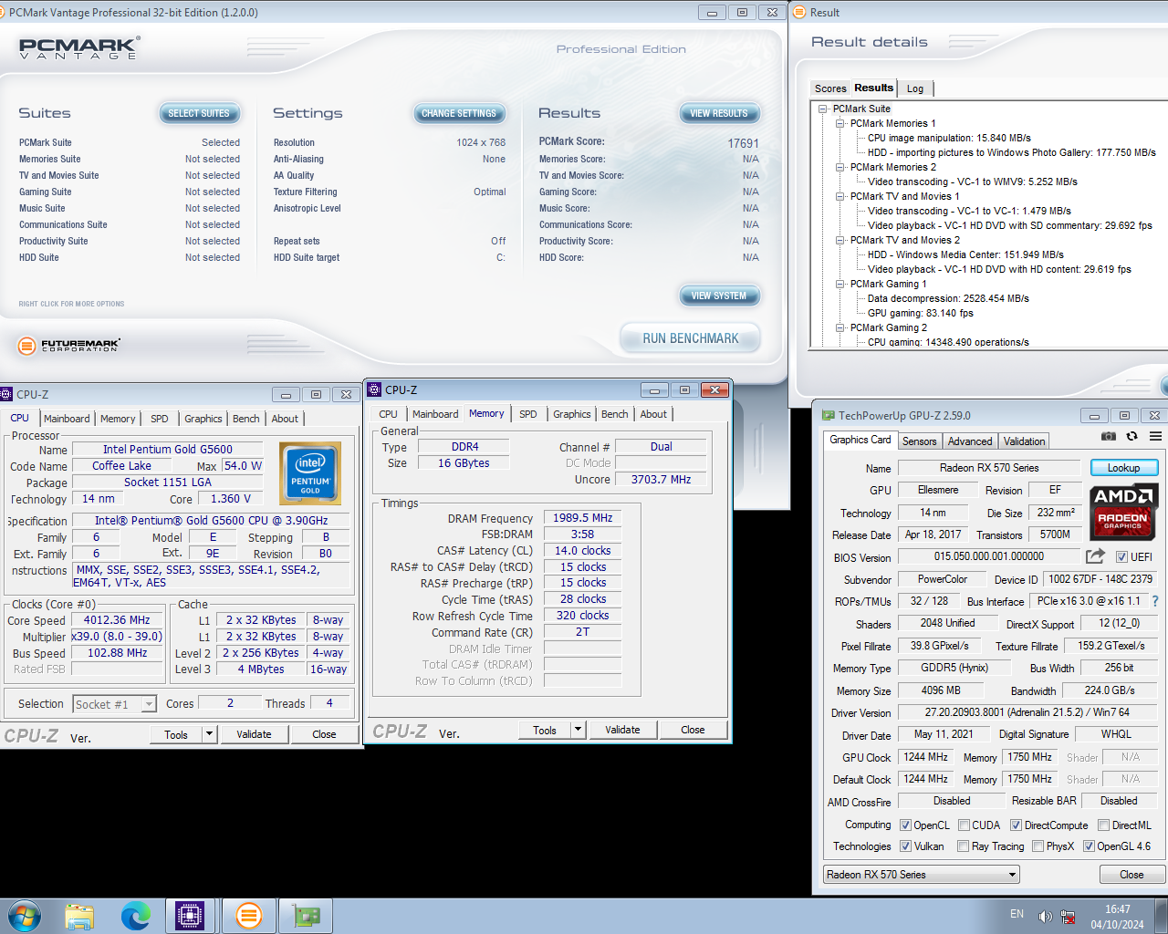This screenshot has width=1168, height=934.
Task: Click the Lookup button in GPU-Z
Action: (x=1123, y=468)
